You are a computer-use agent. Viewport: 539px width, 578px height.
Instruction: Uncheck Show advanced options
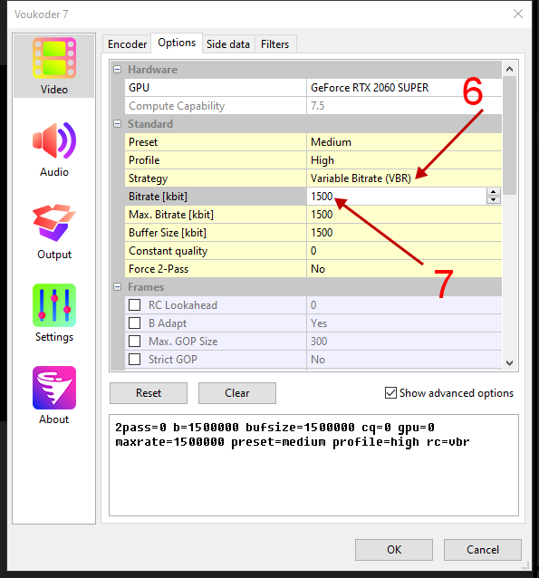[x=390, y=393]
